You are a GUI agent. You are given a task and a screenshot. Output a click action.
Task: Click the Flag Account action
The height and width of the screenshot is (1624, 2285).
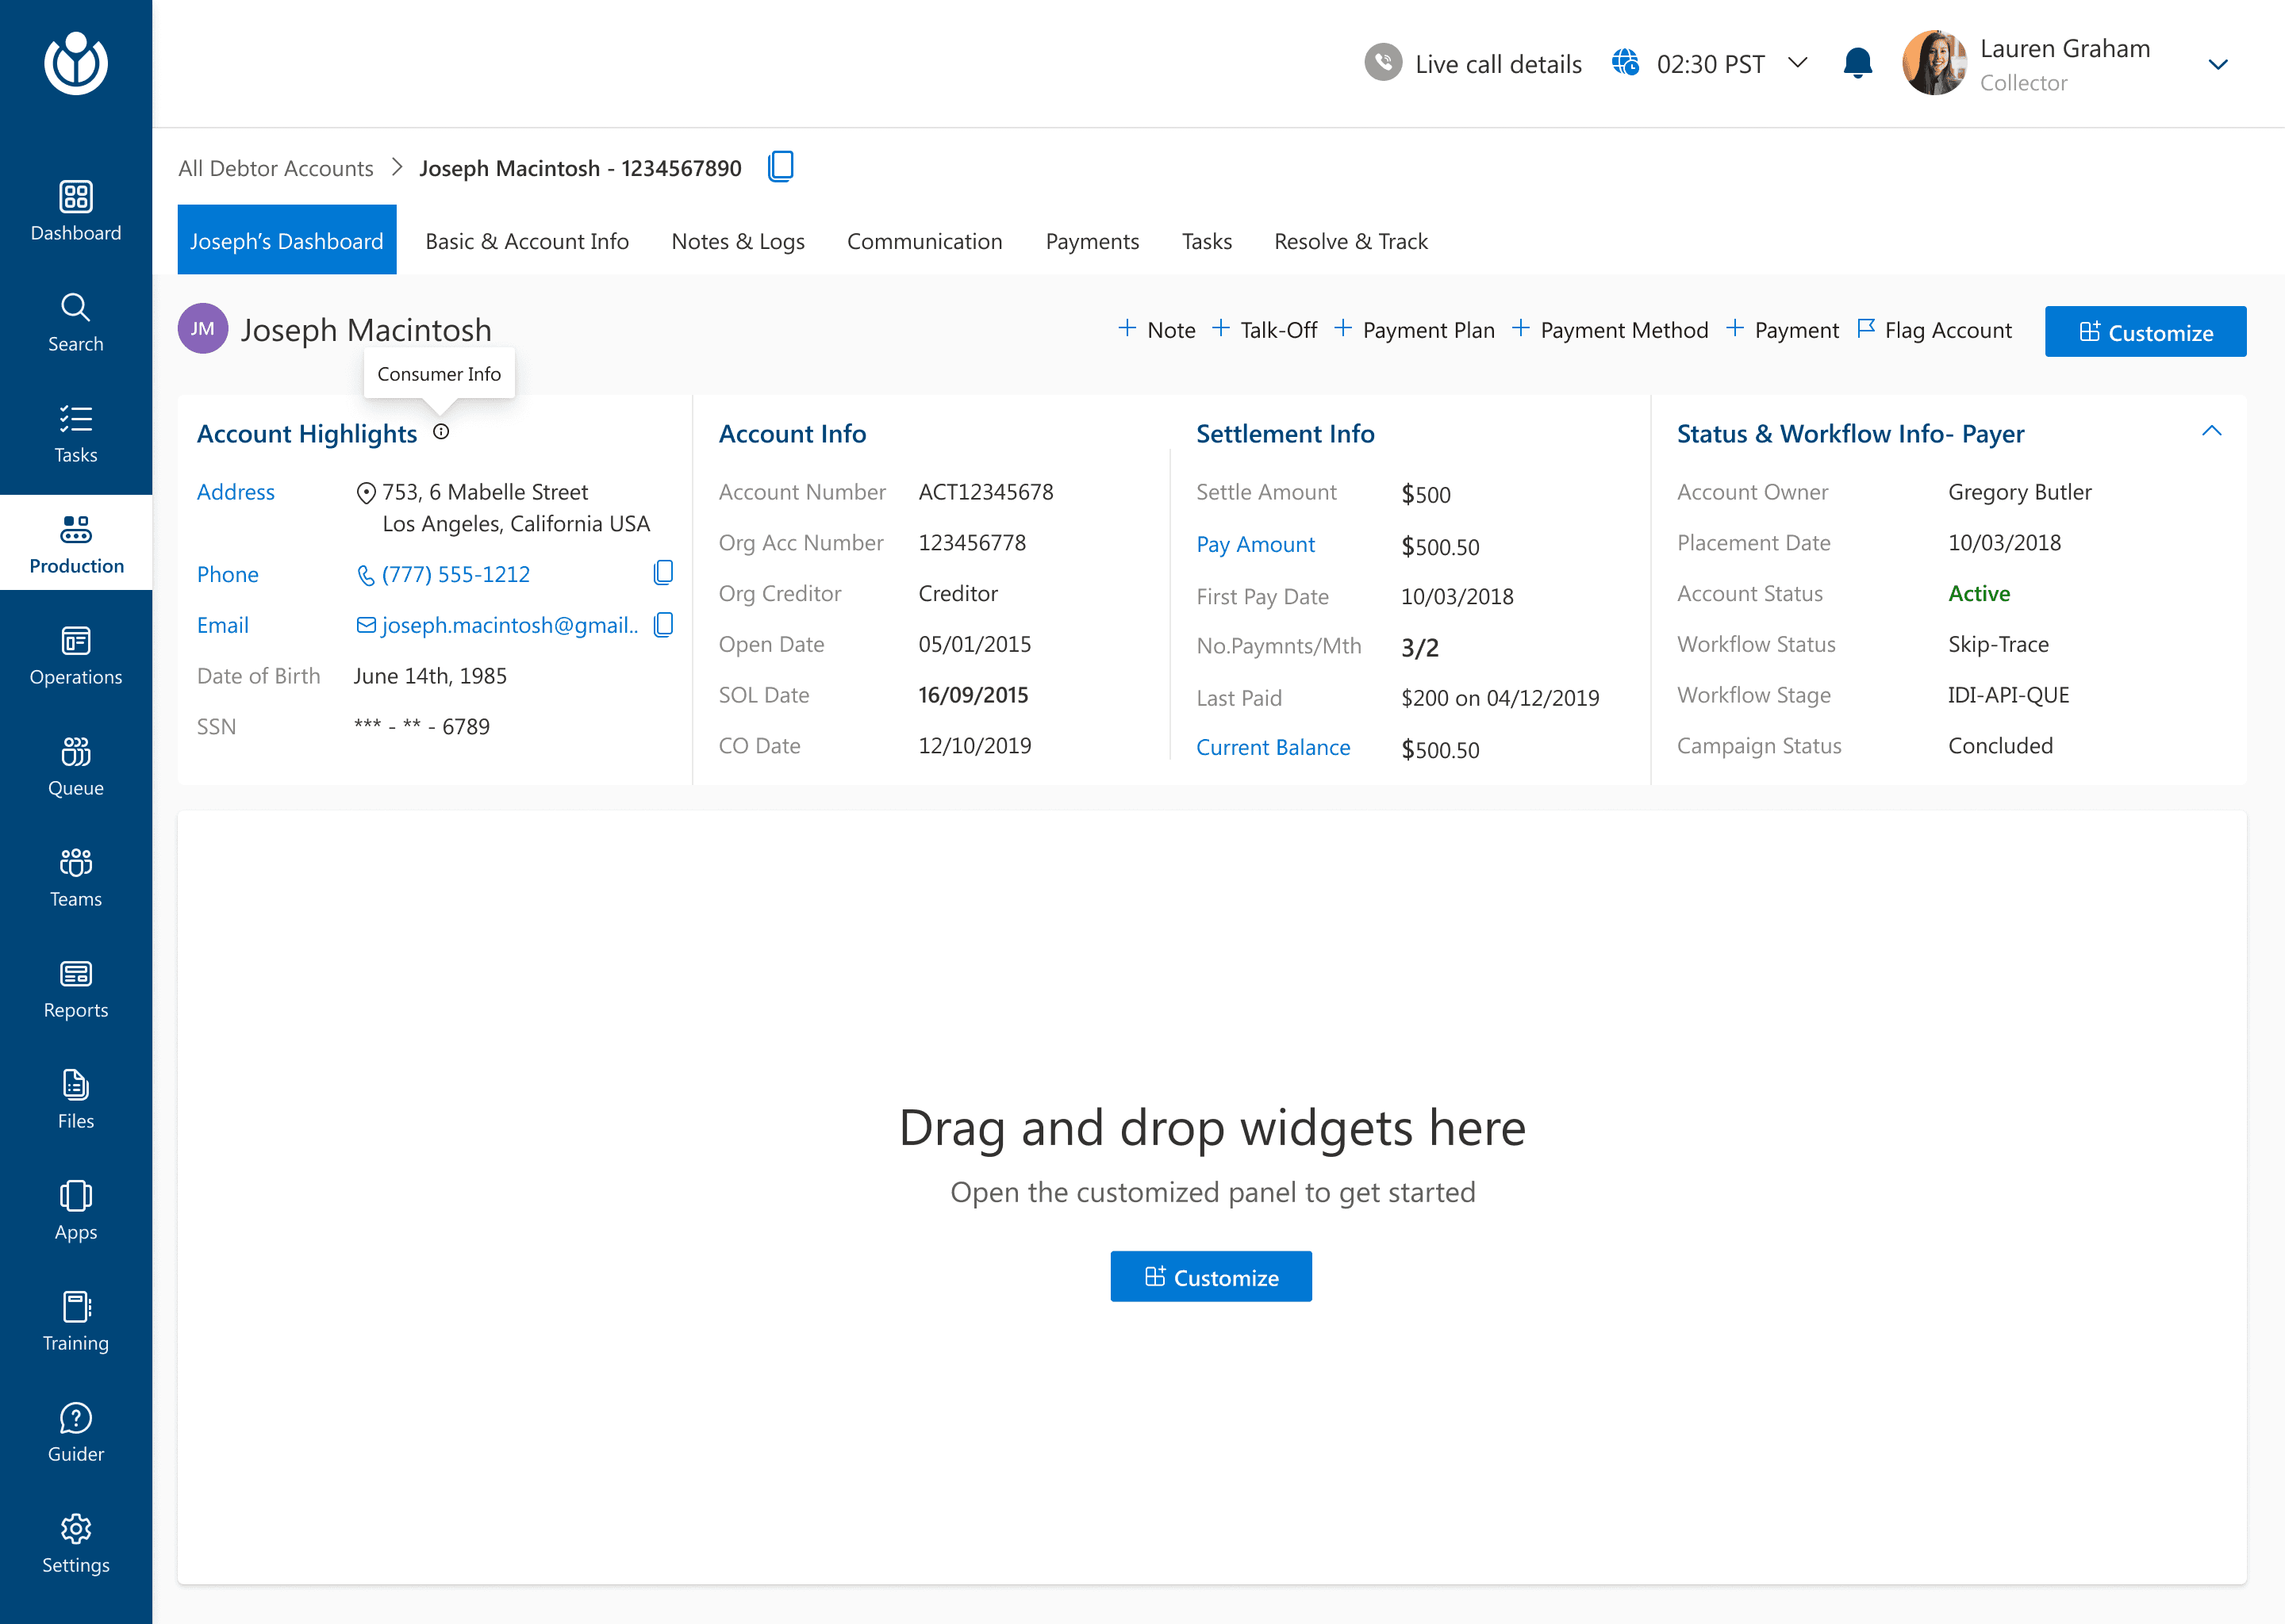pyautogui.click(x=1934, y=330)
